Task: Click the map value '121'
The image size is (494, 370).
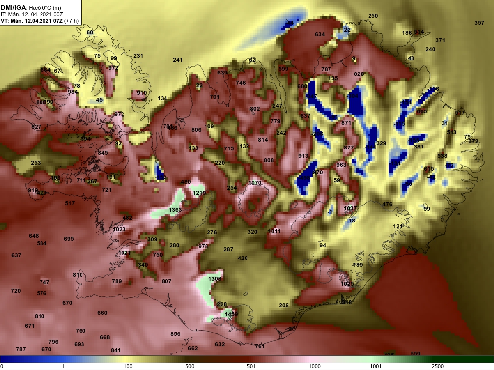Action: pyautogui.click(x=398, y=226)
